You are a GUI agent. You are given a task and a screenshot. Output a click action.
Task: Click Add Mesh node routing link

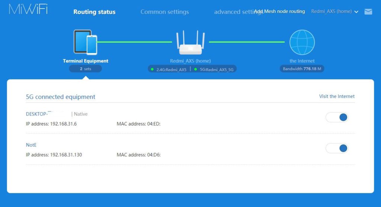[279, 12]
